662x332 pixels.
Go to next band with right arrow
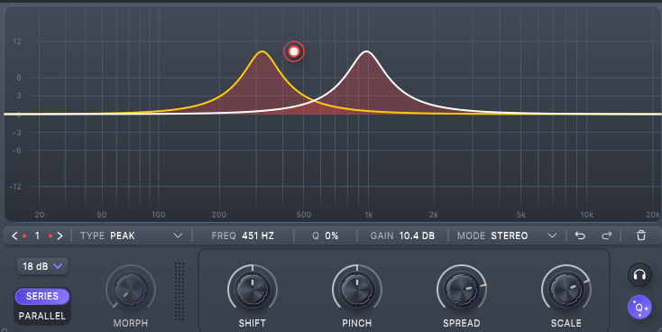pos(60,235)
